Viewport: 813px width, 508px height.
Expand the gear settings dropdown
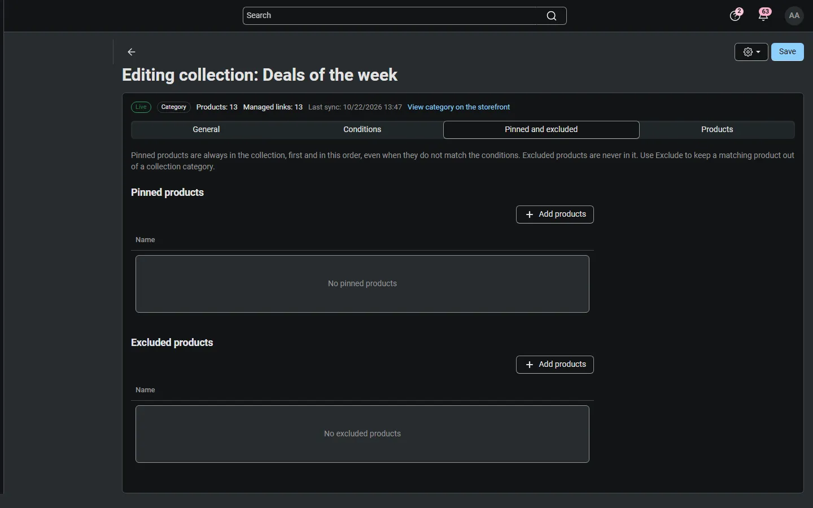point(751,52)
